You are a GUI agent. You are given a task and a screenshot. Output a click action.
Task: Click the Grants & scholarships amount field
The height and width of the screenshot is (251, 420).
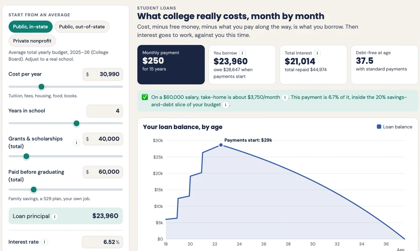pyautogui.click(x=103, y=139)
